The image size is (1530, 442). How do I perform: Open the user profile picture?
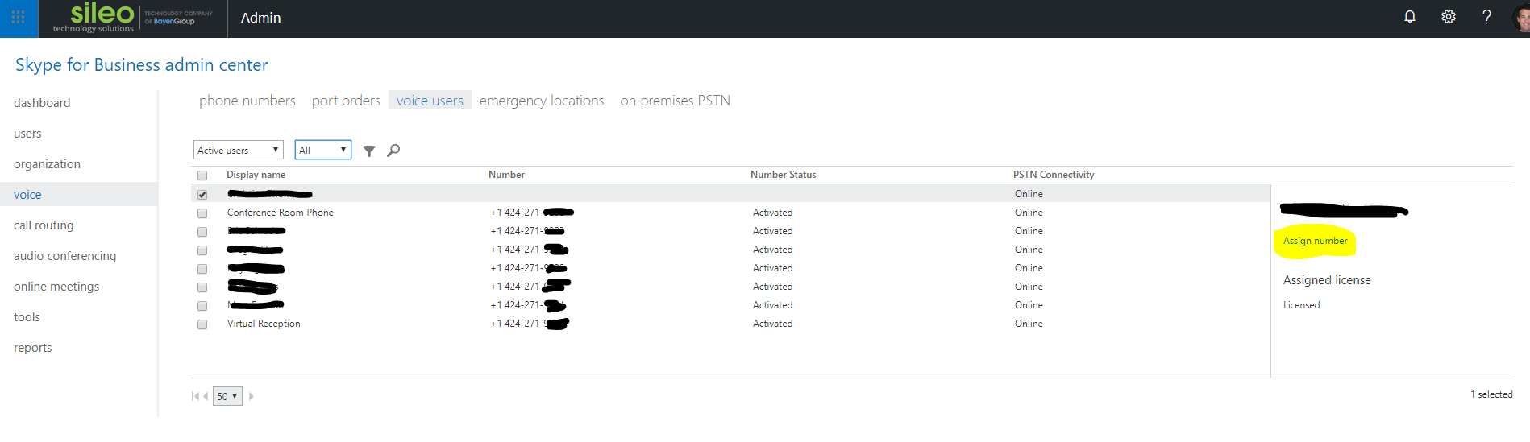click(x=1521, y=18)
